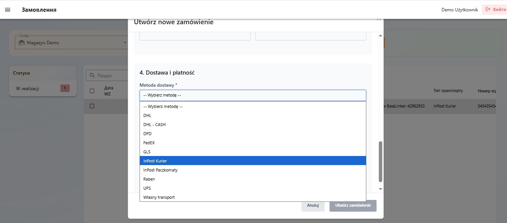
Task: Select the W realizacji status filter
Action: [42, 89]
